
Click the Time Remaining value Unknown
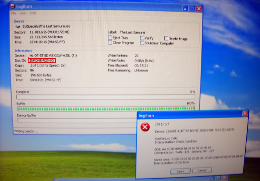(x=141, y=70)
